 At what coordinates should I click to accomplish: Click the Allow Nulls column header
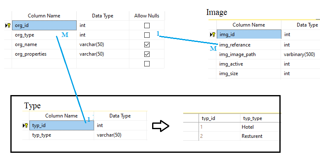point(147,16)
